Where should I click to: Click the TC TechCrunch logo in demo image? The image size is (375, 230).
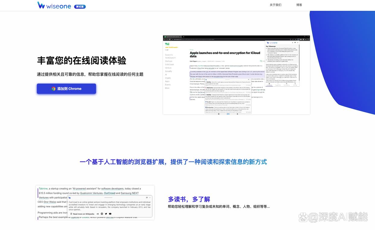167,44
